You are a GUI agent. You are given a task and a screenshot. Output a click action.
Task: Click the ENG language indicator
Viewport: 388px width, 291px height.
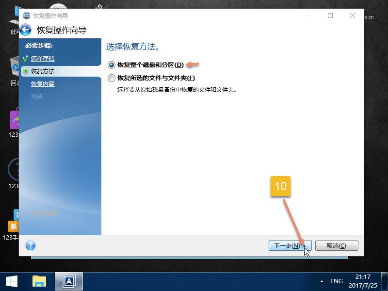pyautogui.click(x=337, y=280)
